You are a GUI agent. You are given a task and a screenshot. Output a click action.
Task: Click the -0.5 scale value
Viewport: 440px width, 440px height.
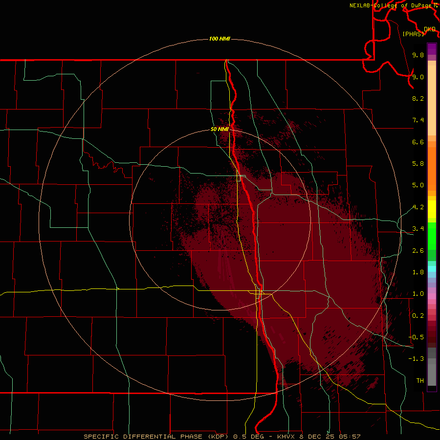click(x=416, y=337)
